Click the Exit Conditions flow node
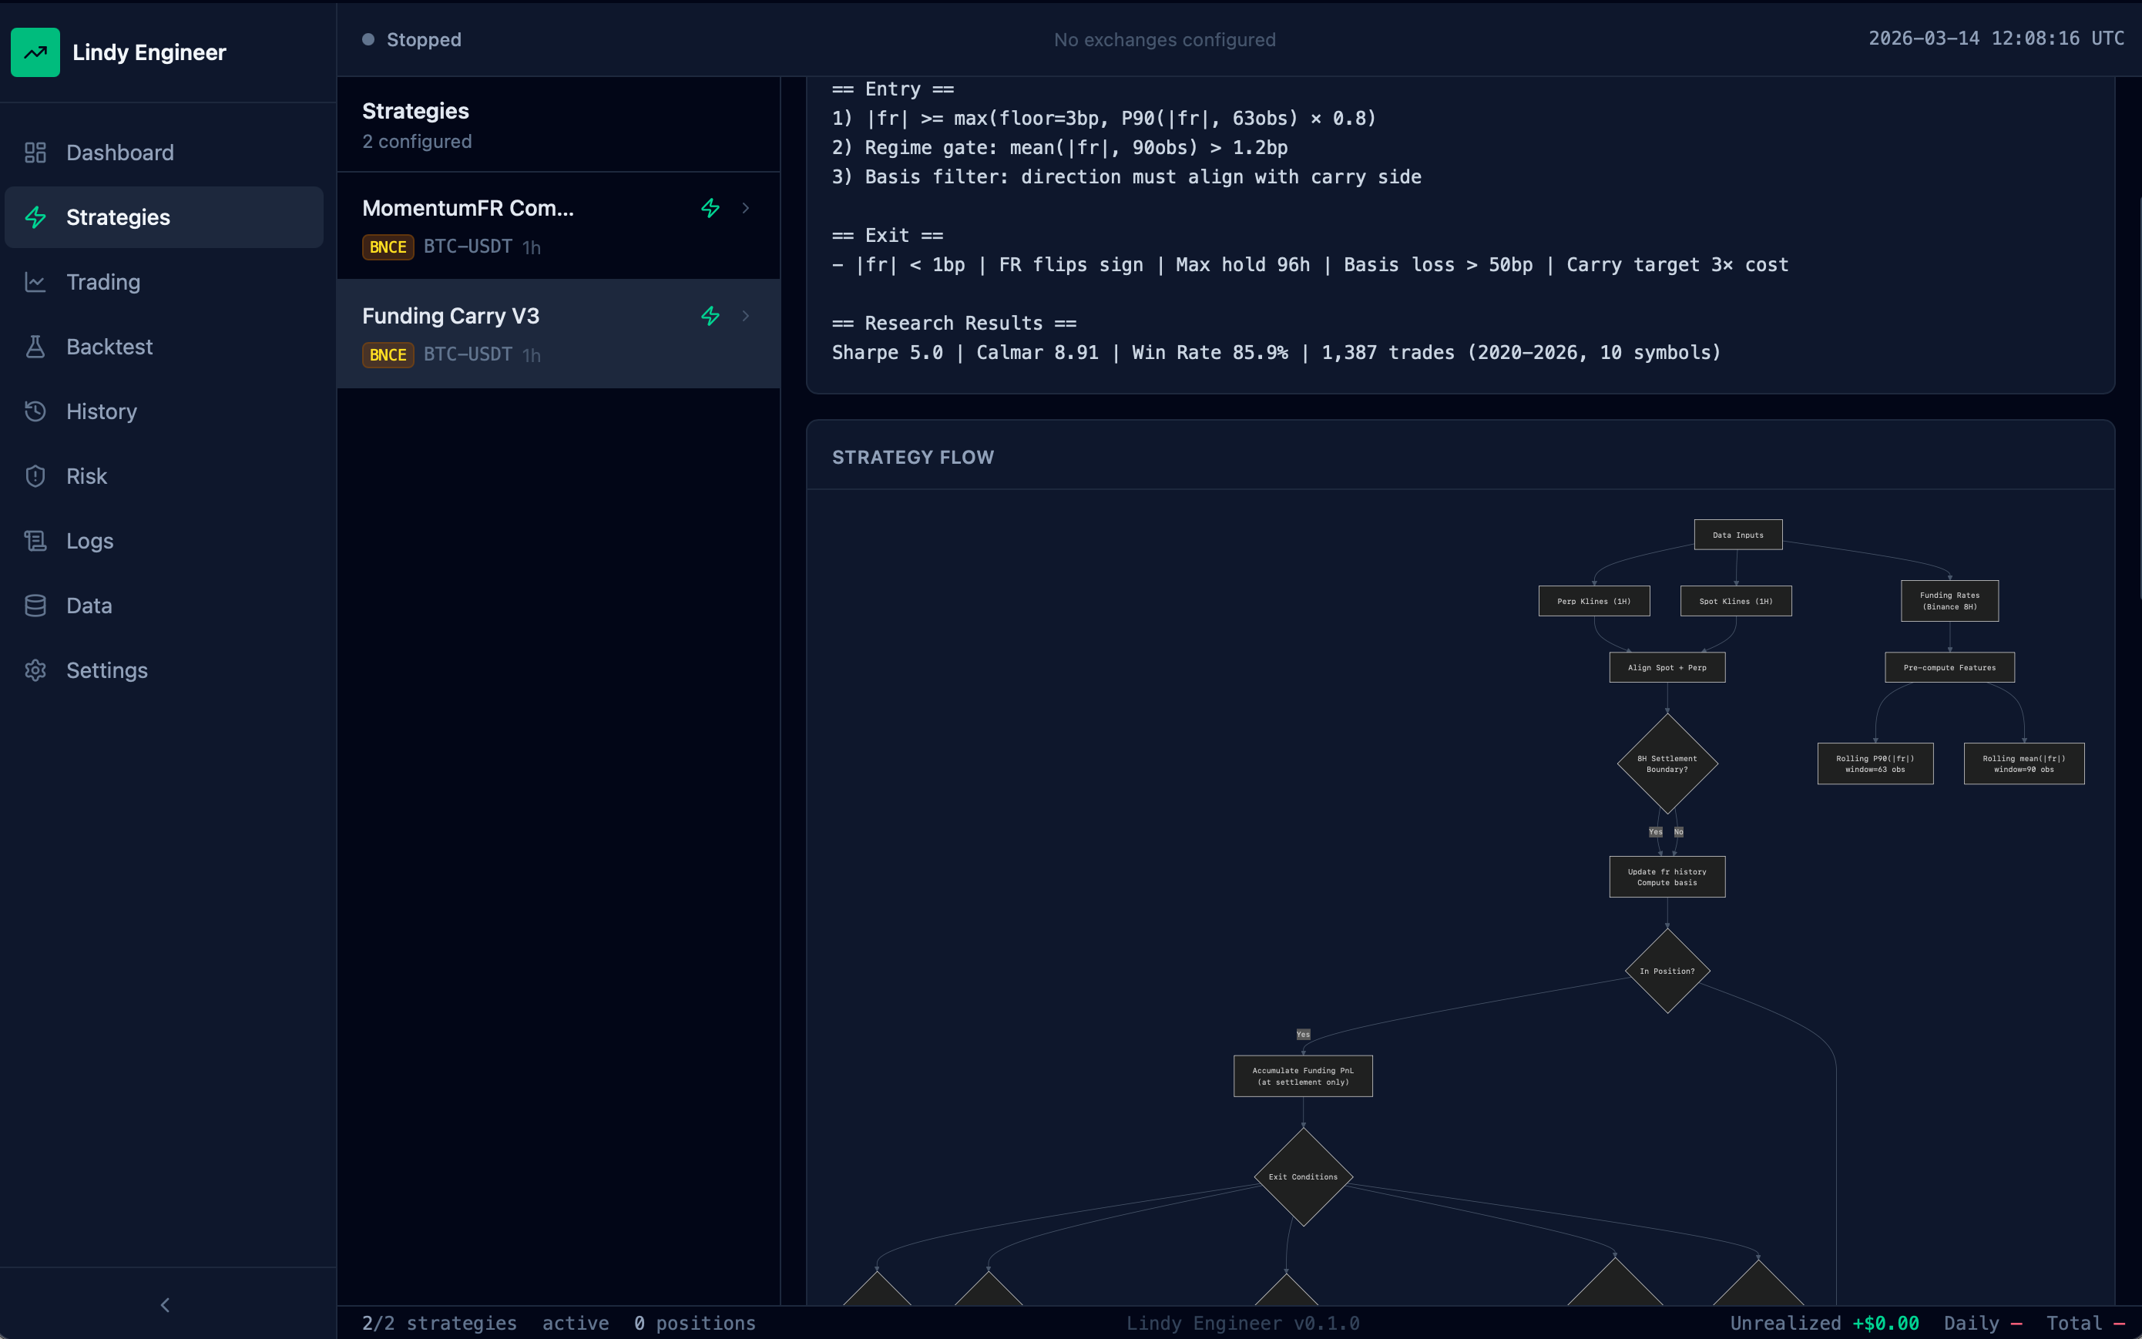The width and height of the screenshot is (2142, 1339). 1303,1176
